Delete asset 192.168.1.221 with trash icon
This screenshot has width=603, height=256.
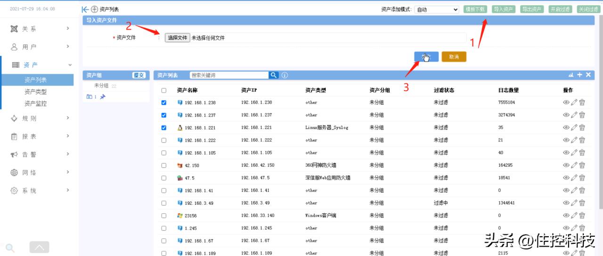coord(582,127)
